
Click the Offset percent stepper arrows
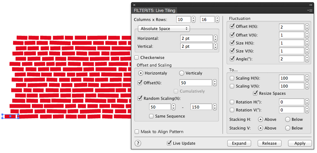[x=215, y=83]
